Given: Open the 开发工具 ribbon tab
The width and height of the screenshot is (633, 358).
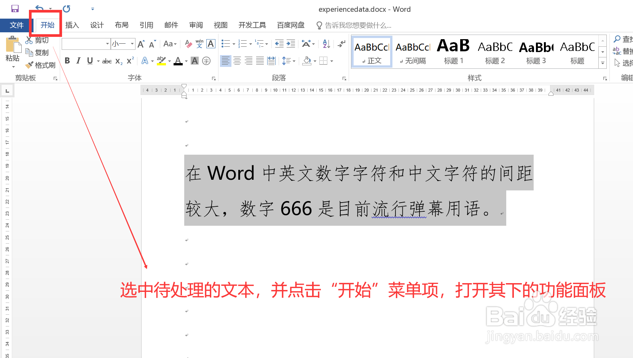Looking at the screenshot, I should pyautogui.click(x=252, y=25).
